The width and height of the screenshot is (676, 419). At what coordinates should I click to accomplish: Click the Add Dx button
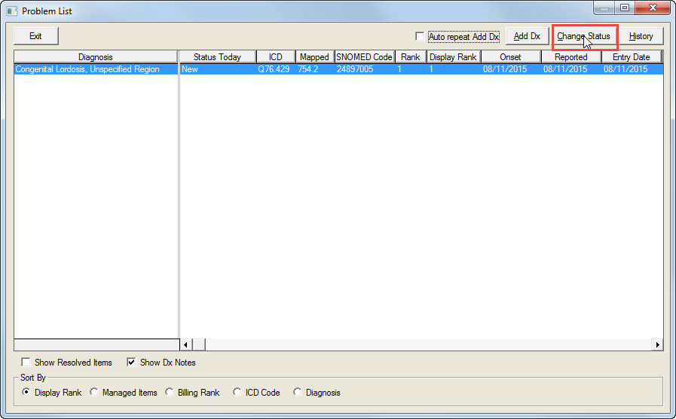527,36
